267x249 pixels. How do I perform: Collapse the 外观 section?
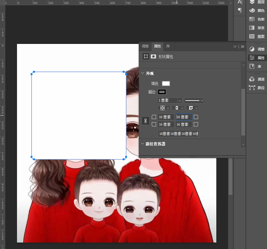coord(142,73)
